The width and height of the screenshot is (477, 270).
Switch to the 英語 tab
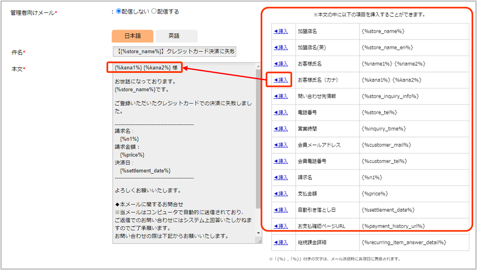click(176, 36)
